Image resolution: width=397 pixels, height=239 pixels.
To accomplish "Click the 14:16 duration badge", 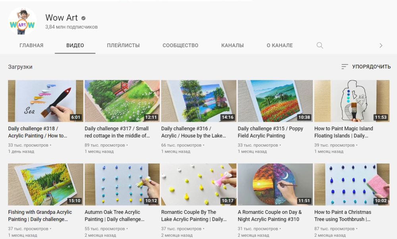I will (227, 117).
